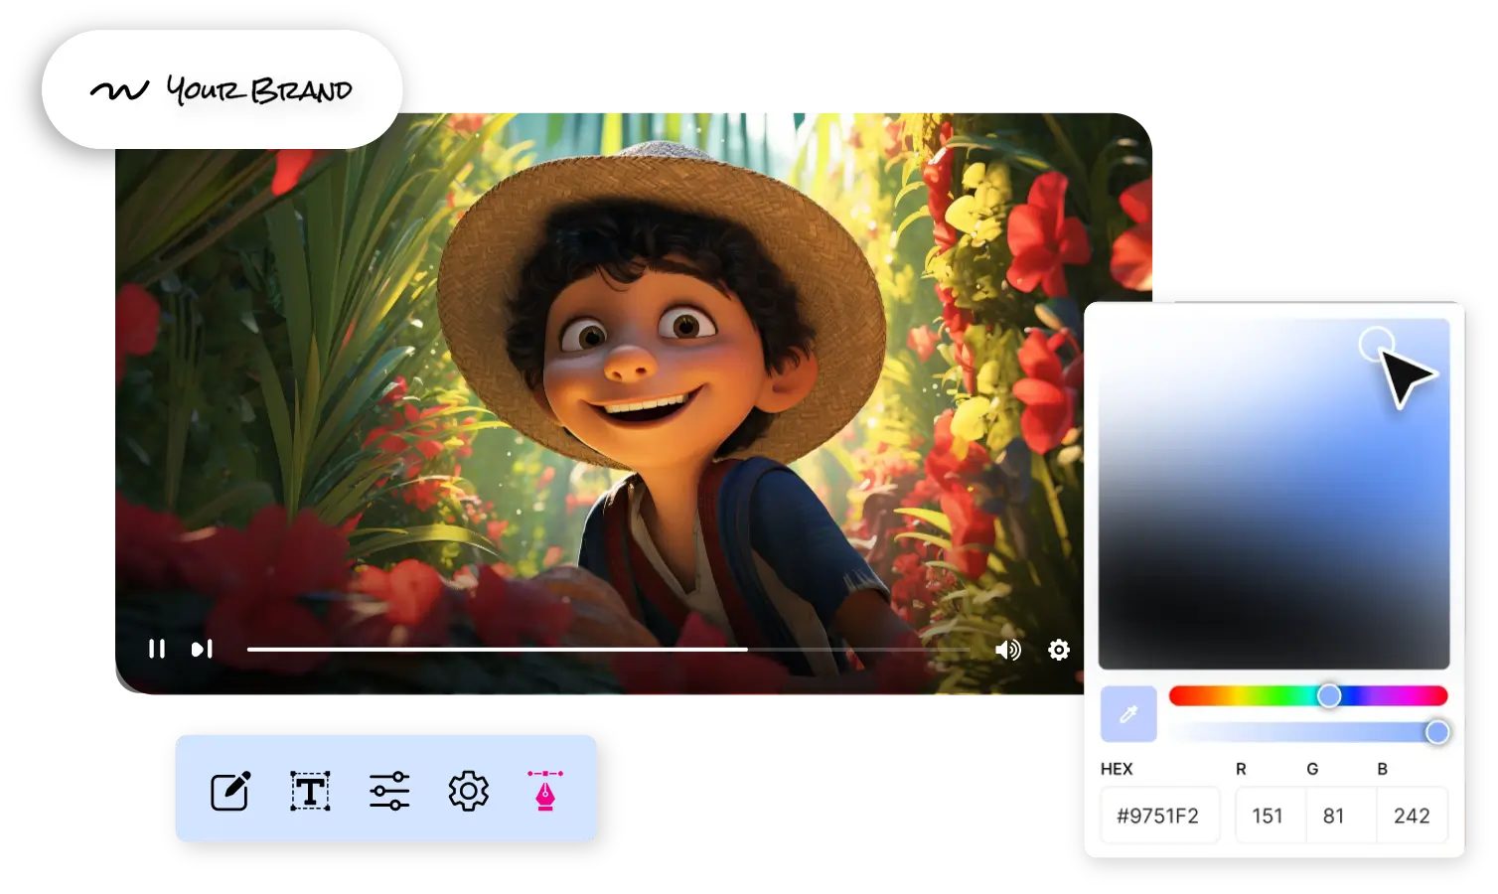Activate the eyedropper color picker
The width and height of the screenshot is (1498, 894).
coord(1129,713)
